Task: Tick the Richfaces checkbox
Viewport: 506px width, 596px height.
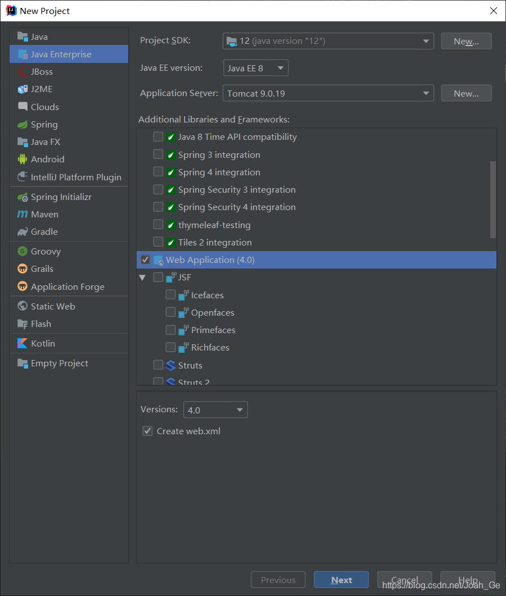Action: tap(171, 347)
